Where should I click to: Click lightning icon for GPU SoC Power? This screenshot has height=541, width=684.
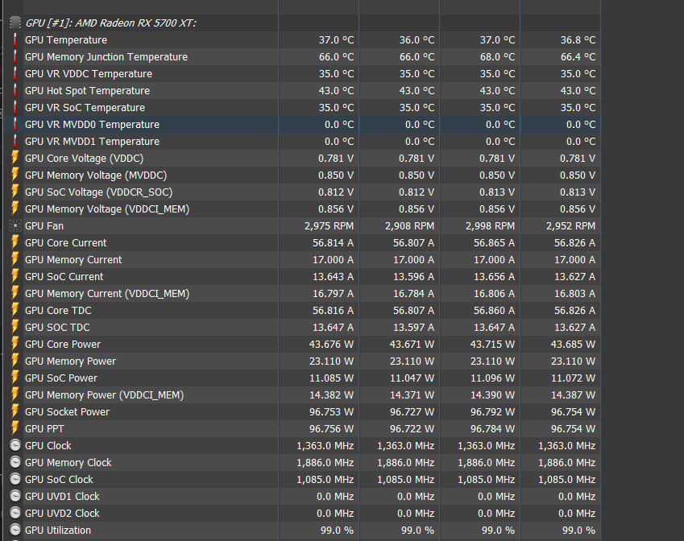(15, 378)
